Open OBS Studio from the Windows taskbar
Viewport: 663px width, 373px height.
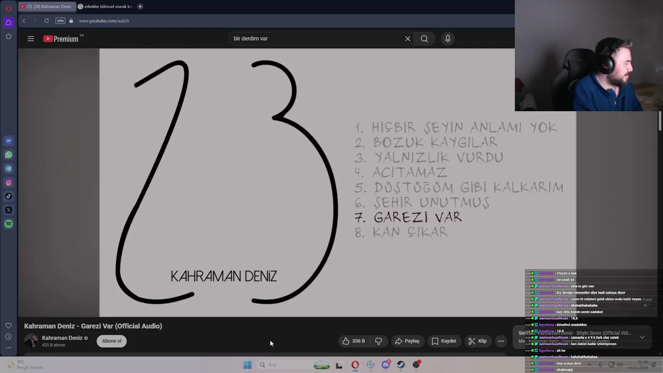pos(416,365)
